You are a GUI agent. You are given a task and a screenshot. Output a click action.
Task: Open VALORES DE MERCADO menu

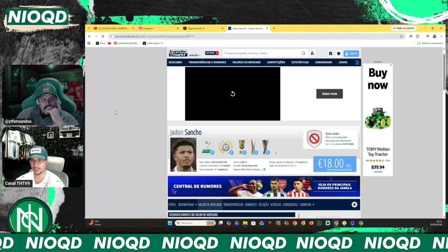[x=246, y=62]
